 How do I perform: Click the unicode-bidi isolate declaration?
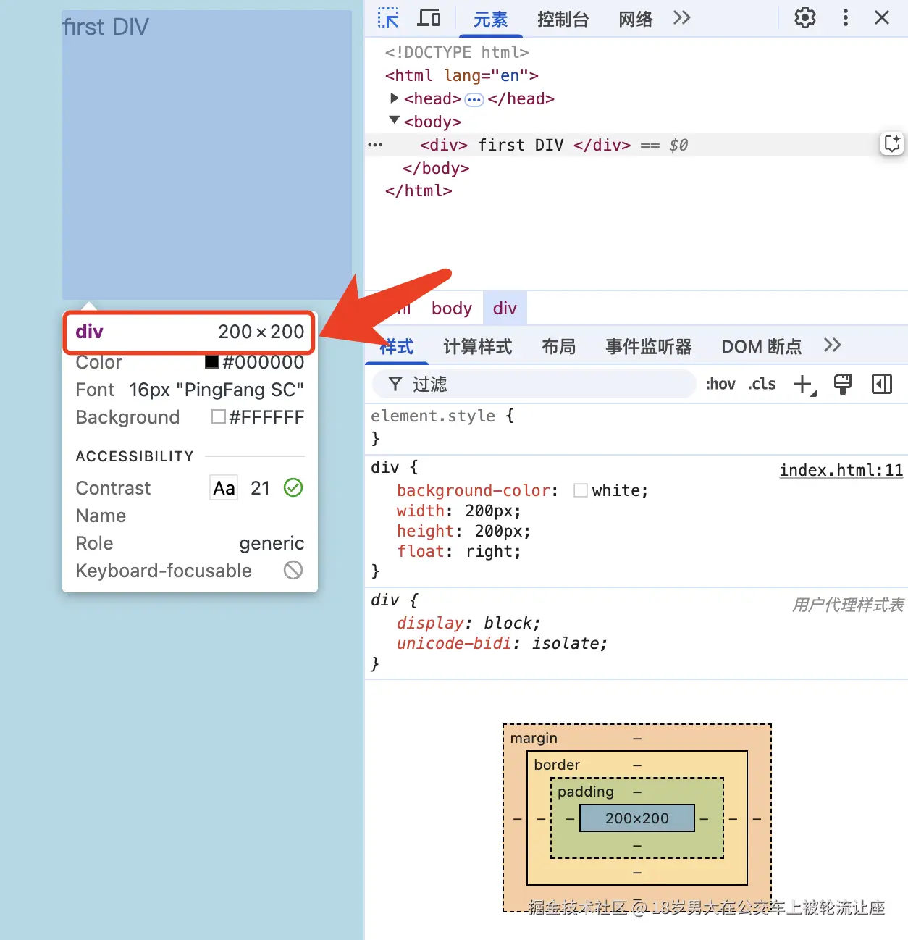tap(502, 643)
